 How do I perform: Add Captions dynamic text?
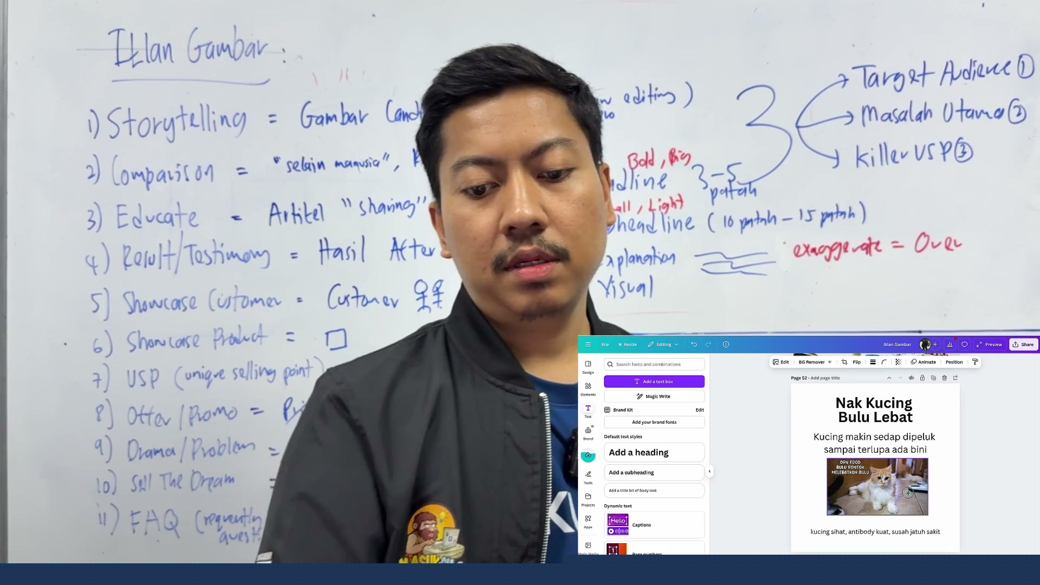tap(654, 525)
